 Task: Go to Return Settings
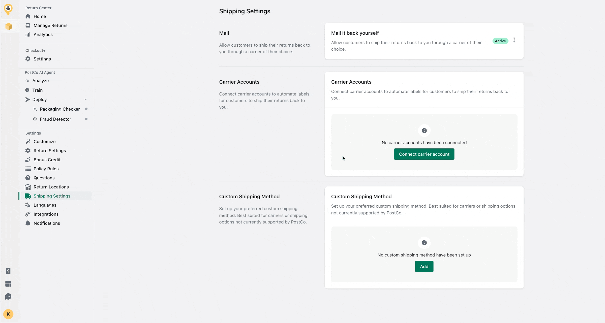point(50,151)
